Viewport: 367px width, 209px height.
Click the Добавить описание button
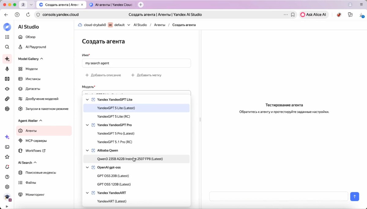103,75
